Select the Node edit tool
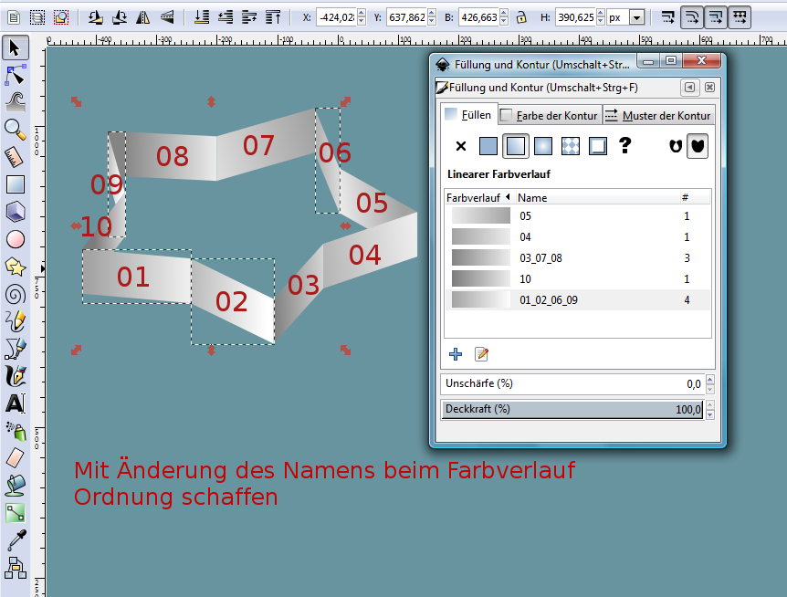The image size is (787, 597). pos(15,75)
